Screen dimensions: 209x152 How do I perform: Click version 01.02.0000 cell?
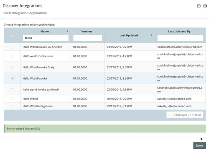(80, 99)
